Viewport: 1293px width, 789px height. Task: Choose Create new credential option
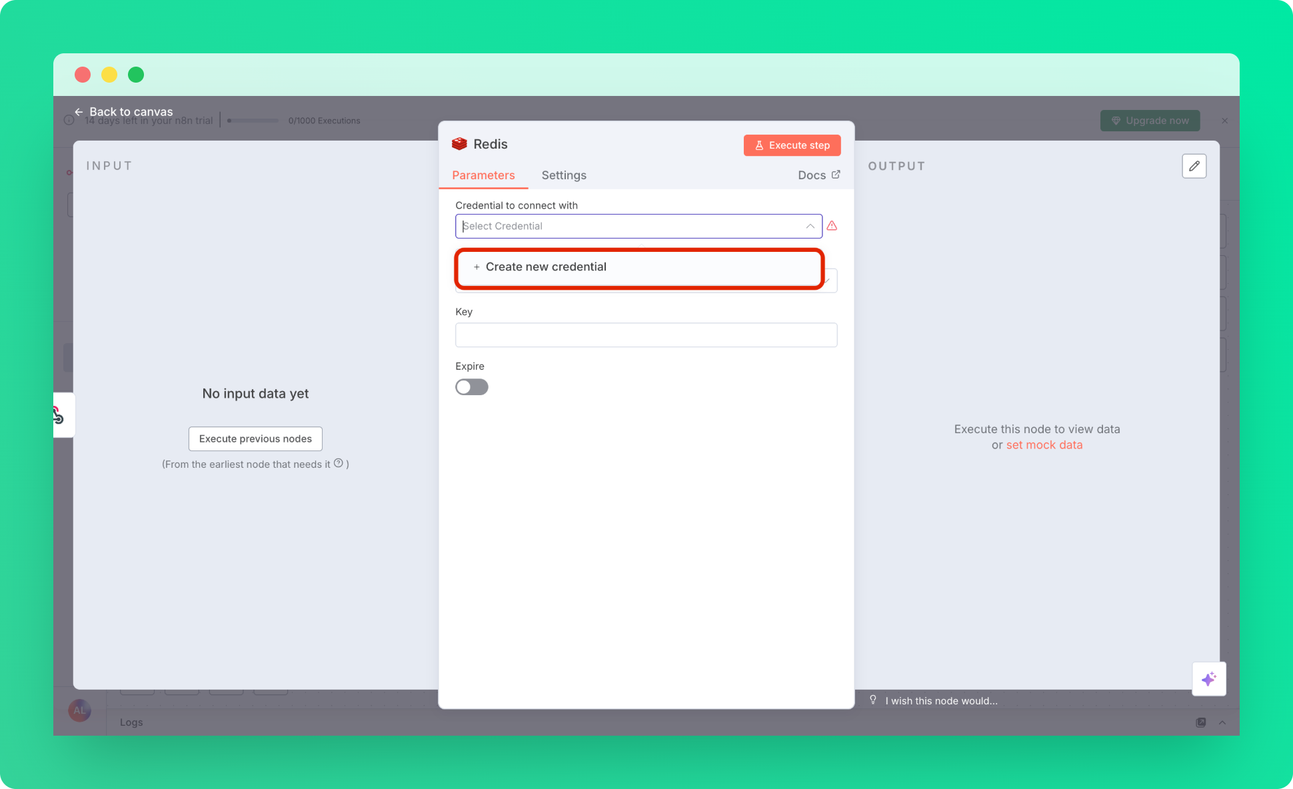click(546, 267)
